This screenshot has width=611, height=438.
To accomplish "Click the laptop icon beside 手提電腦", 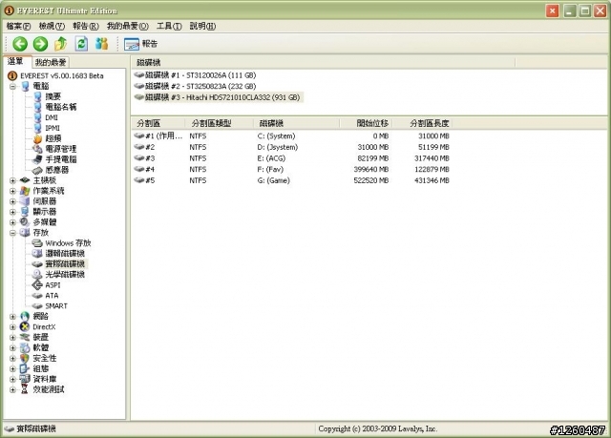I will pyautogui.click(x=37, y=159).
